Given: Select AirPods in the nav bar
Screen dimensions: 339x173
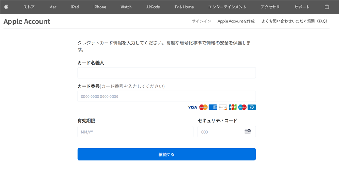Looking at the screenshot, I should (x=153, y=7).
